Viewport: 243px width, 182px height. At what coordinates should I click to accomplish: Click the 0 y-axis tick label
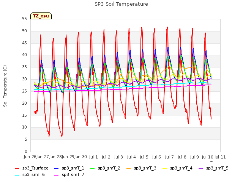[26, 152]
